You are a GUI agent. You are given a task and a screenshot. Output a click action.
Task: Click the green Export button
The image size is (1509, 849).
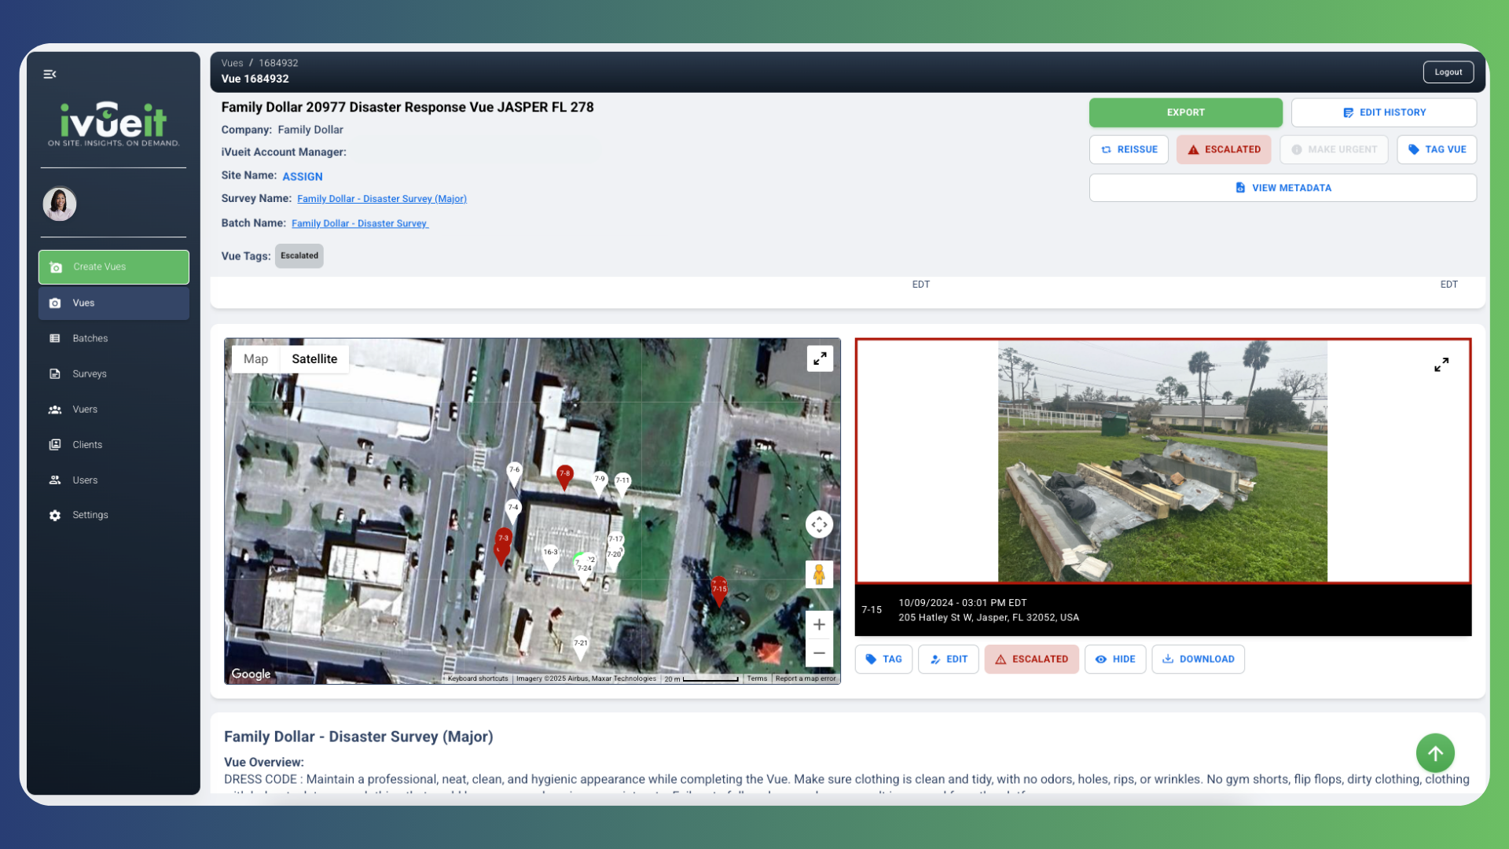coord(1185,112)
